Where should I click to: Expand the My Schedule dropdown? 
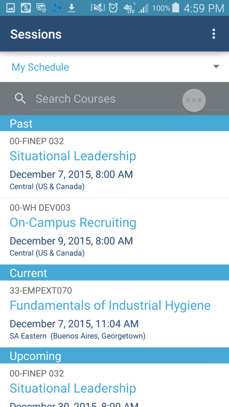40,67
